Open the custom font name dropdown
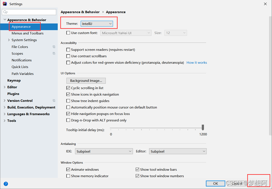Viewport: 272px width, 189px height. pyautogui.click(x=126, y=33)
